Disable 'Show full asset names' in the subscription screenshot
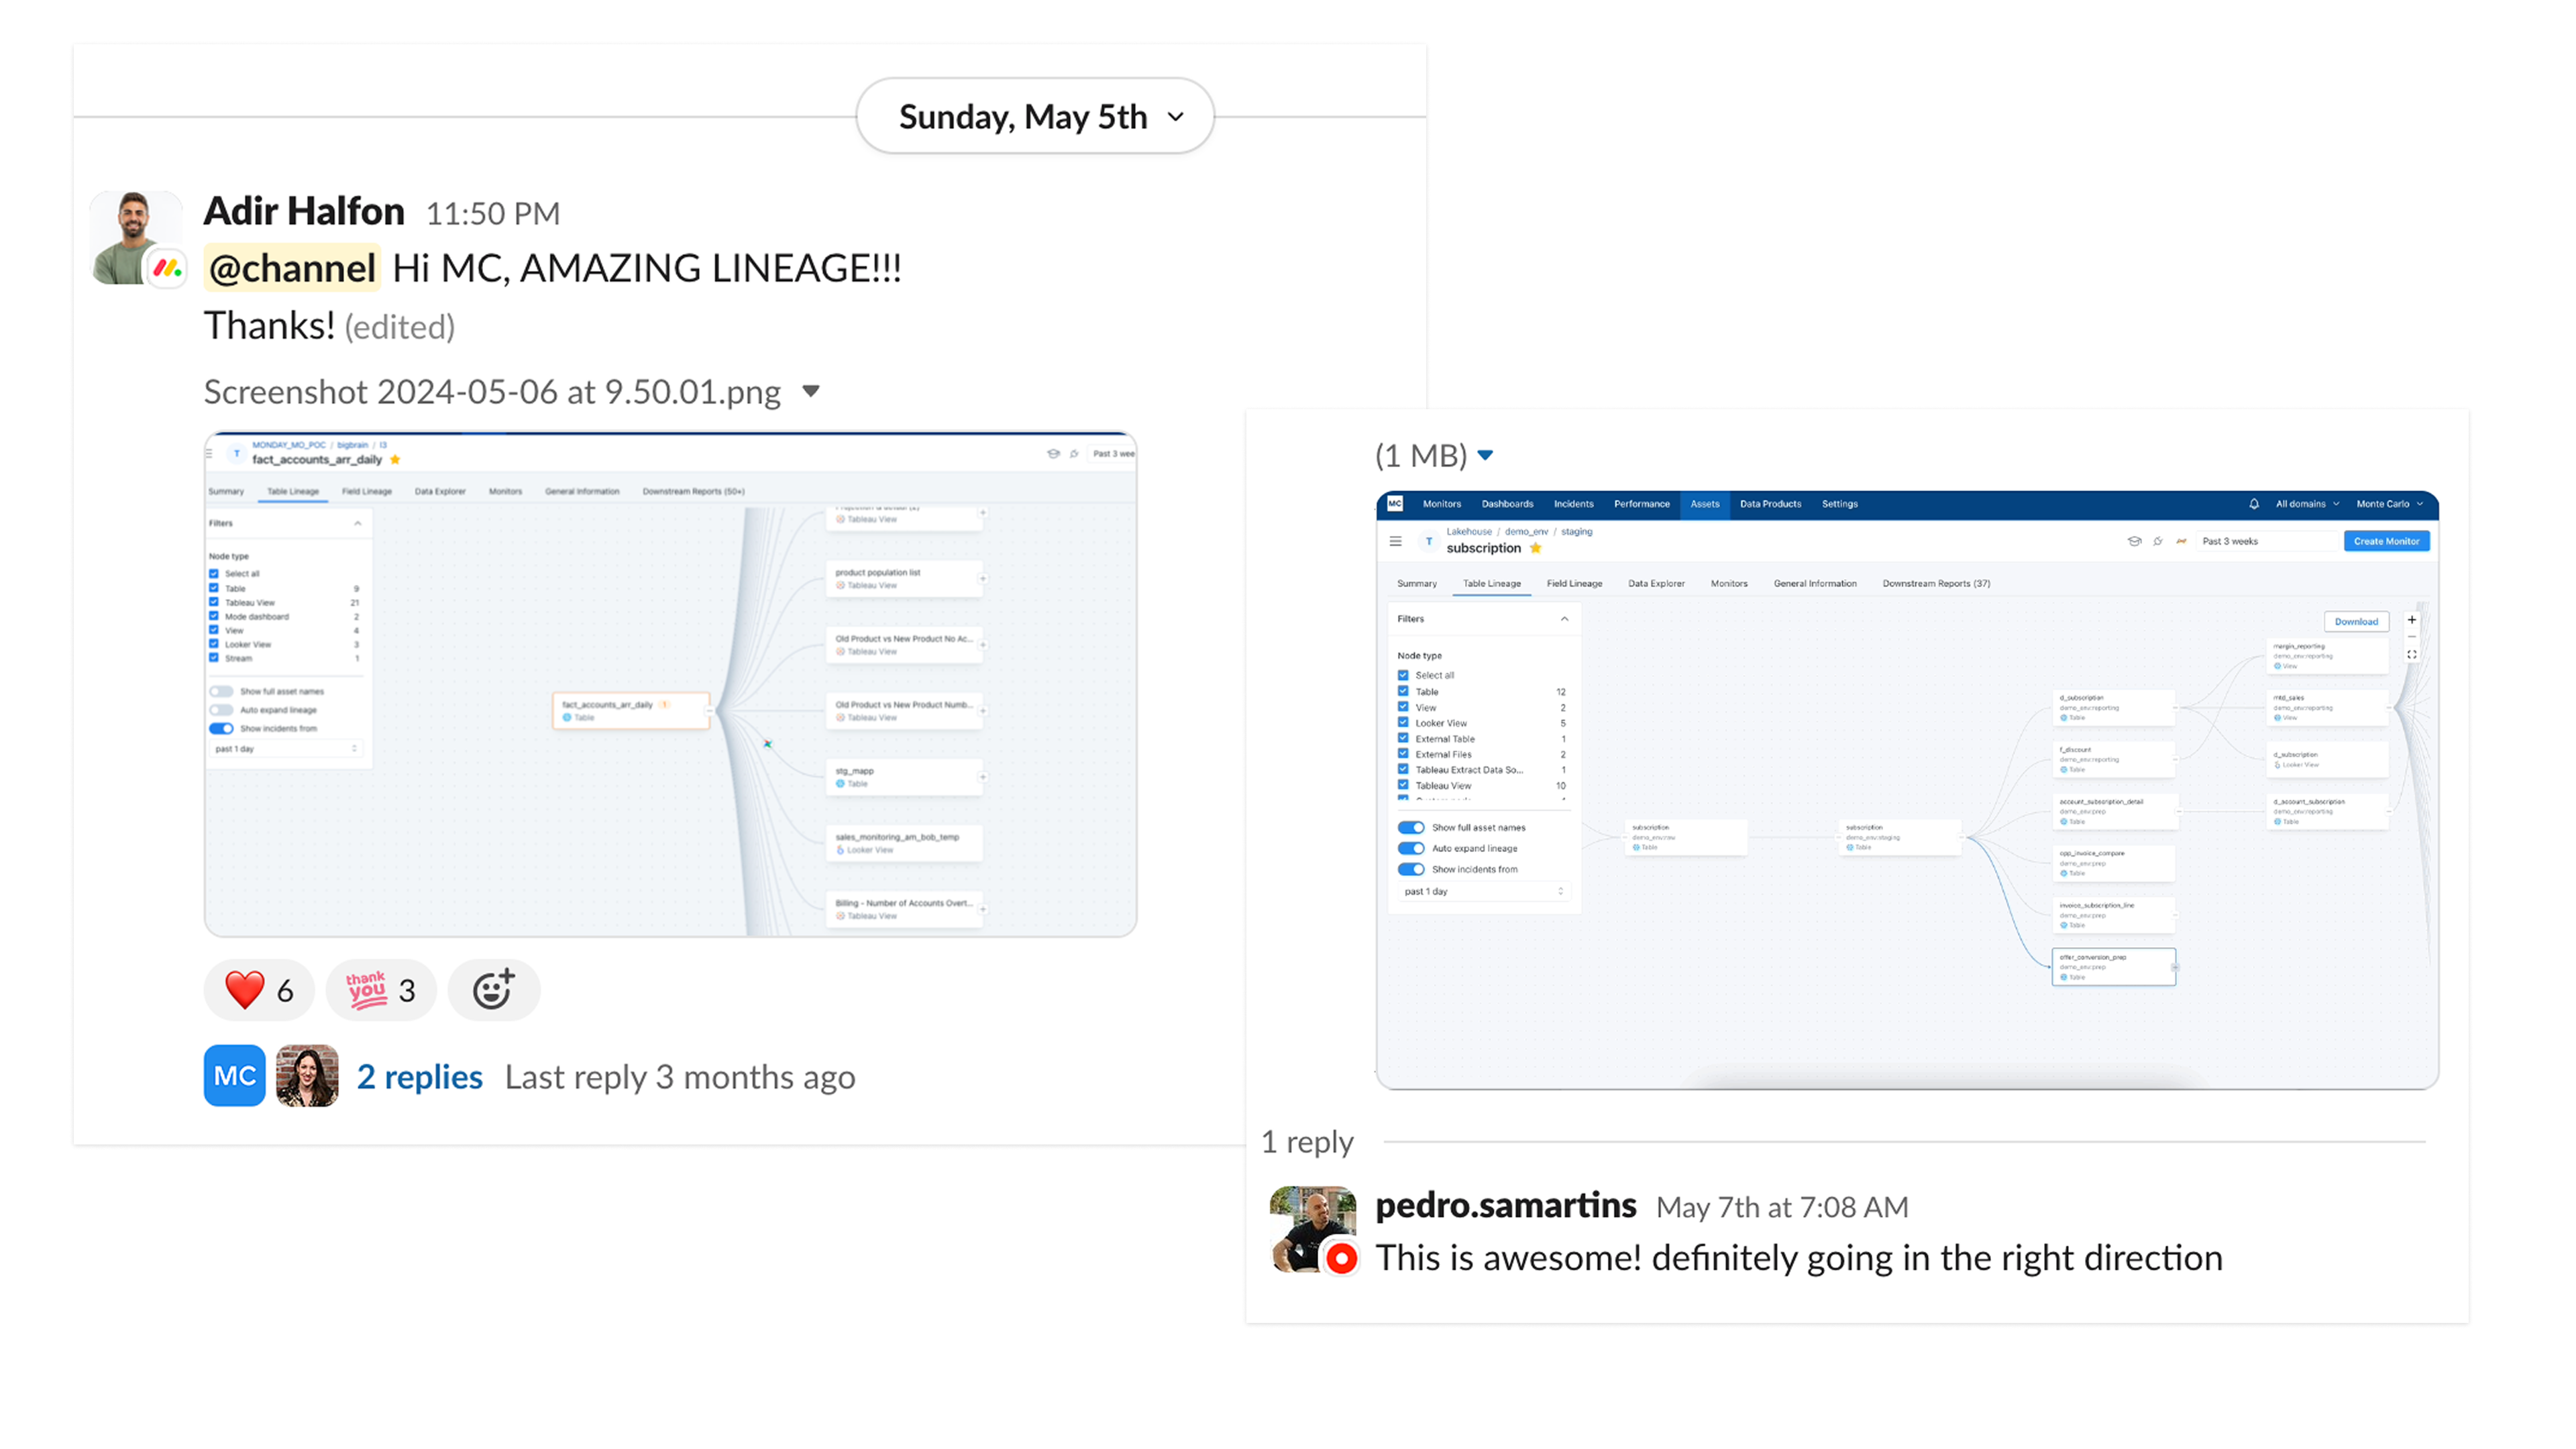2576x1449 pixels. click(1411, 828)
